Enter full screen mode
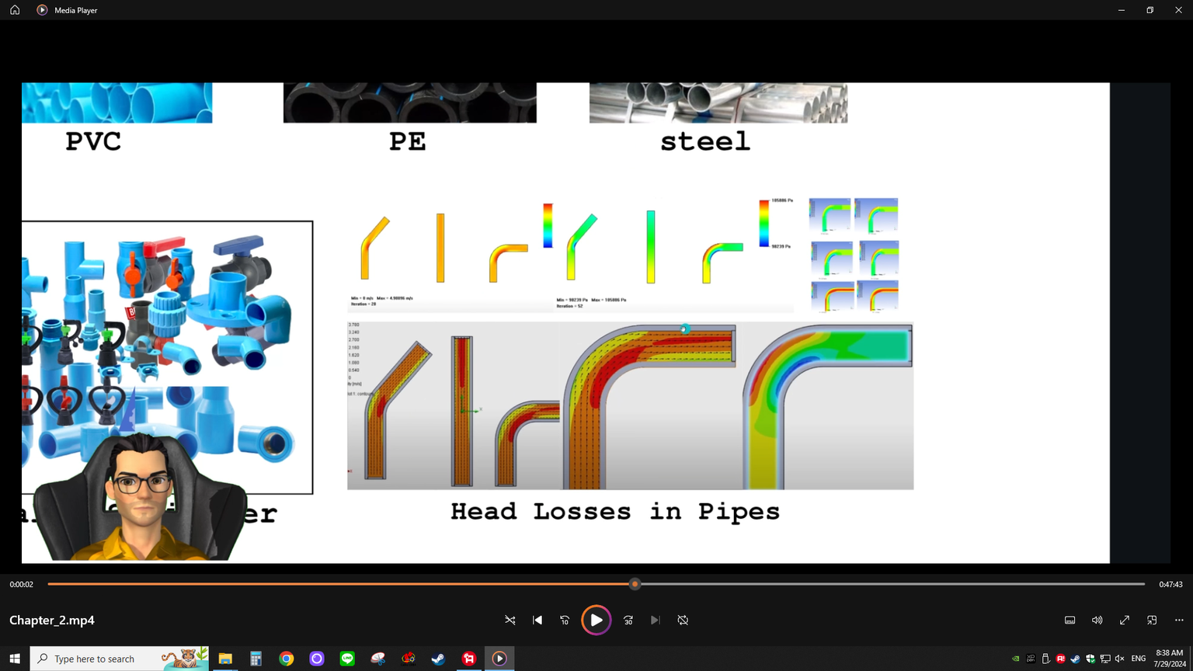The width and height of the screenshot is (1193, 671). (x=1124, y=620)
